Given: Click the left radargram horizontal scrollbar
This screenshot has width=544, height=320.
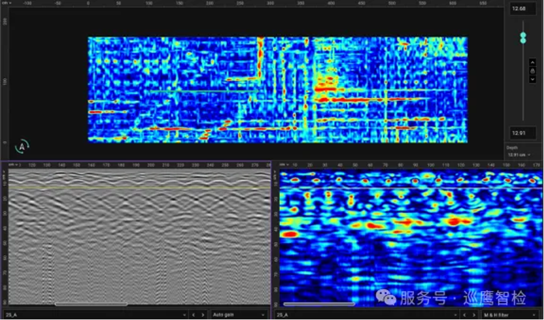Looking at the screenshot, I should pyautogui.click(x=90, y=304).
